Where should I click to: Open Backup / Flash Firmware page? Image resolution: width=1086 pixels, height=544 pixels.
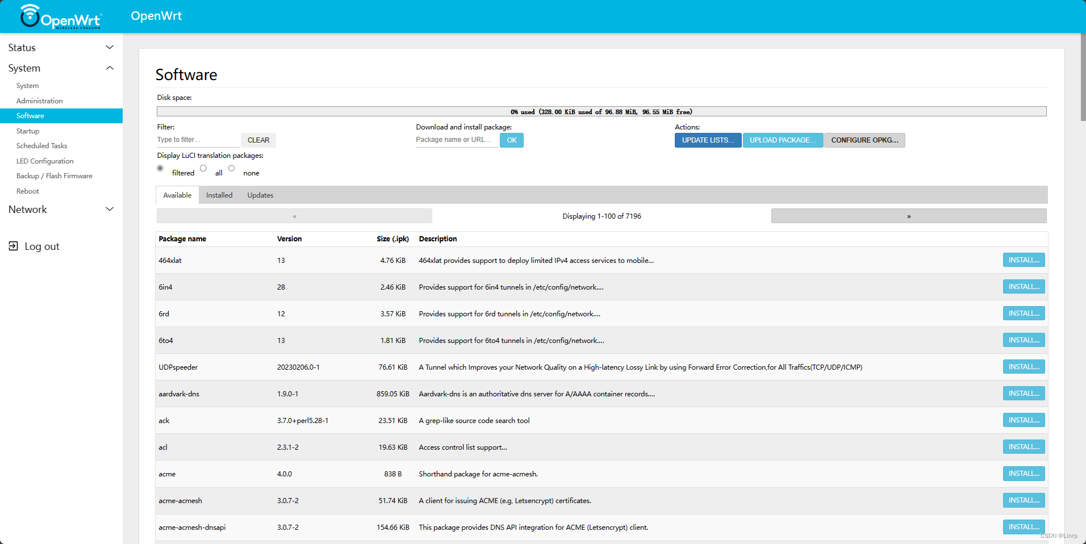tap(55, 176)
